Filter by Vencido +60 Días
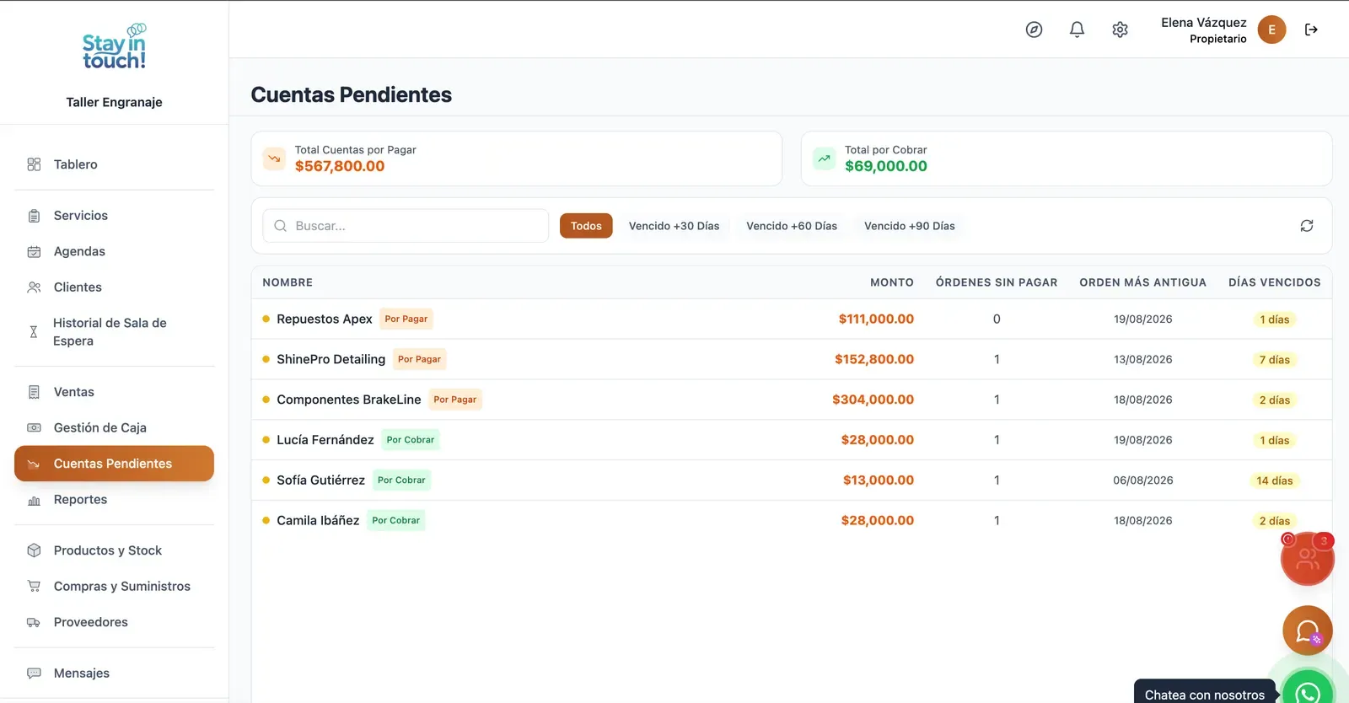Image resolution: width=1349 pixels, height=703 pixels. [792, 226]
